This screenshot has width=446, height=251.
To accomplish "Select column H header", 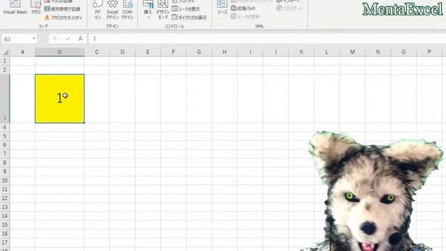I will point(224,52).
